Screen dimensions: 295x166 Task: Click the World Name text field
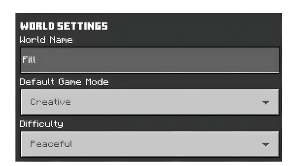click(x=150, y=60)
